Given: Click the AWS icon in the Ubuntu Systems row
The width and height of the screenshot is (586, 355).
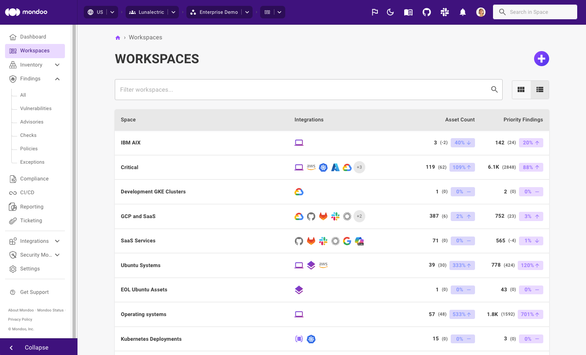Looking at the screenshot, I should tap(323, 265).
